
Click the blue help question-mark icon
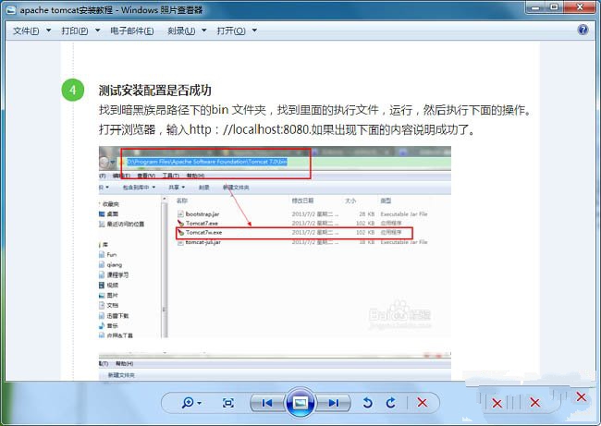583,30
